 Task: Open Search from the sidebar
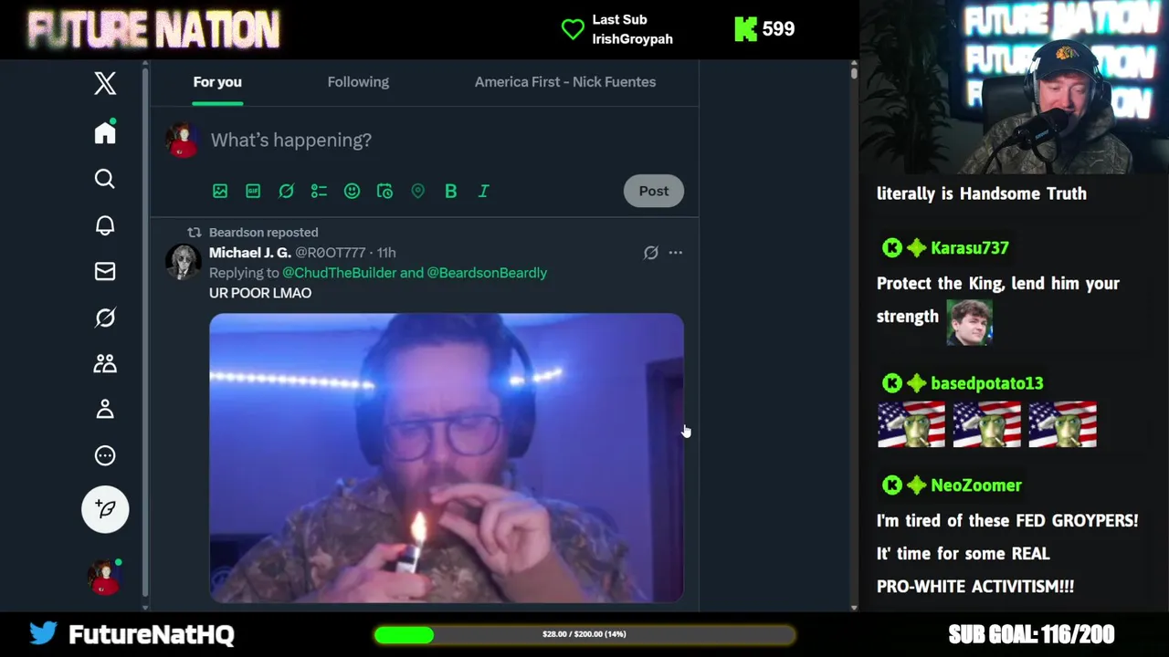tap(105, 179)
